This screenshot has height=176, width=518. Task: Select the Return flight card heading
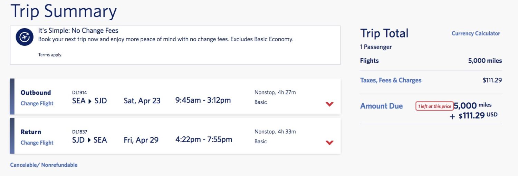(31, 132)
